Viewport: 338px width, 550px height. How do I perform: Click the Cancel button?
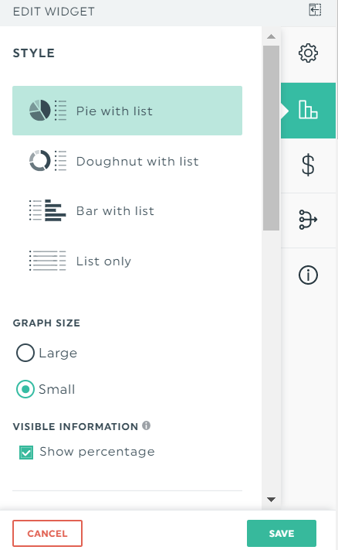pos(47,533)
